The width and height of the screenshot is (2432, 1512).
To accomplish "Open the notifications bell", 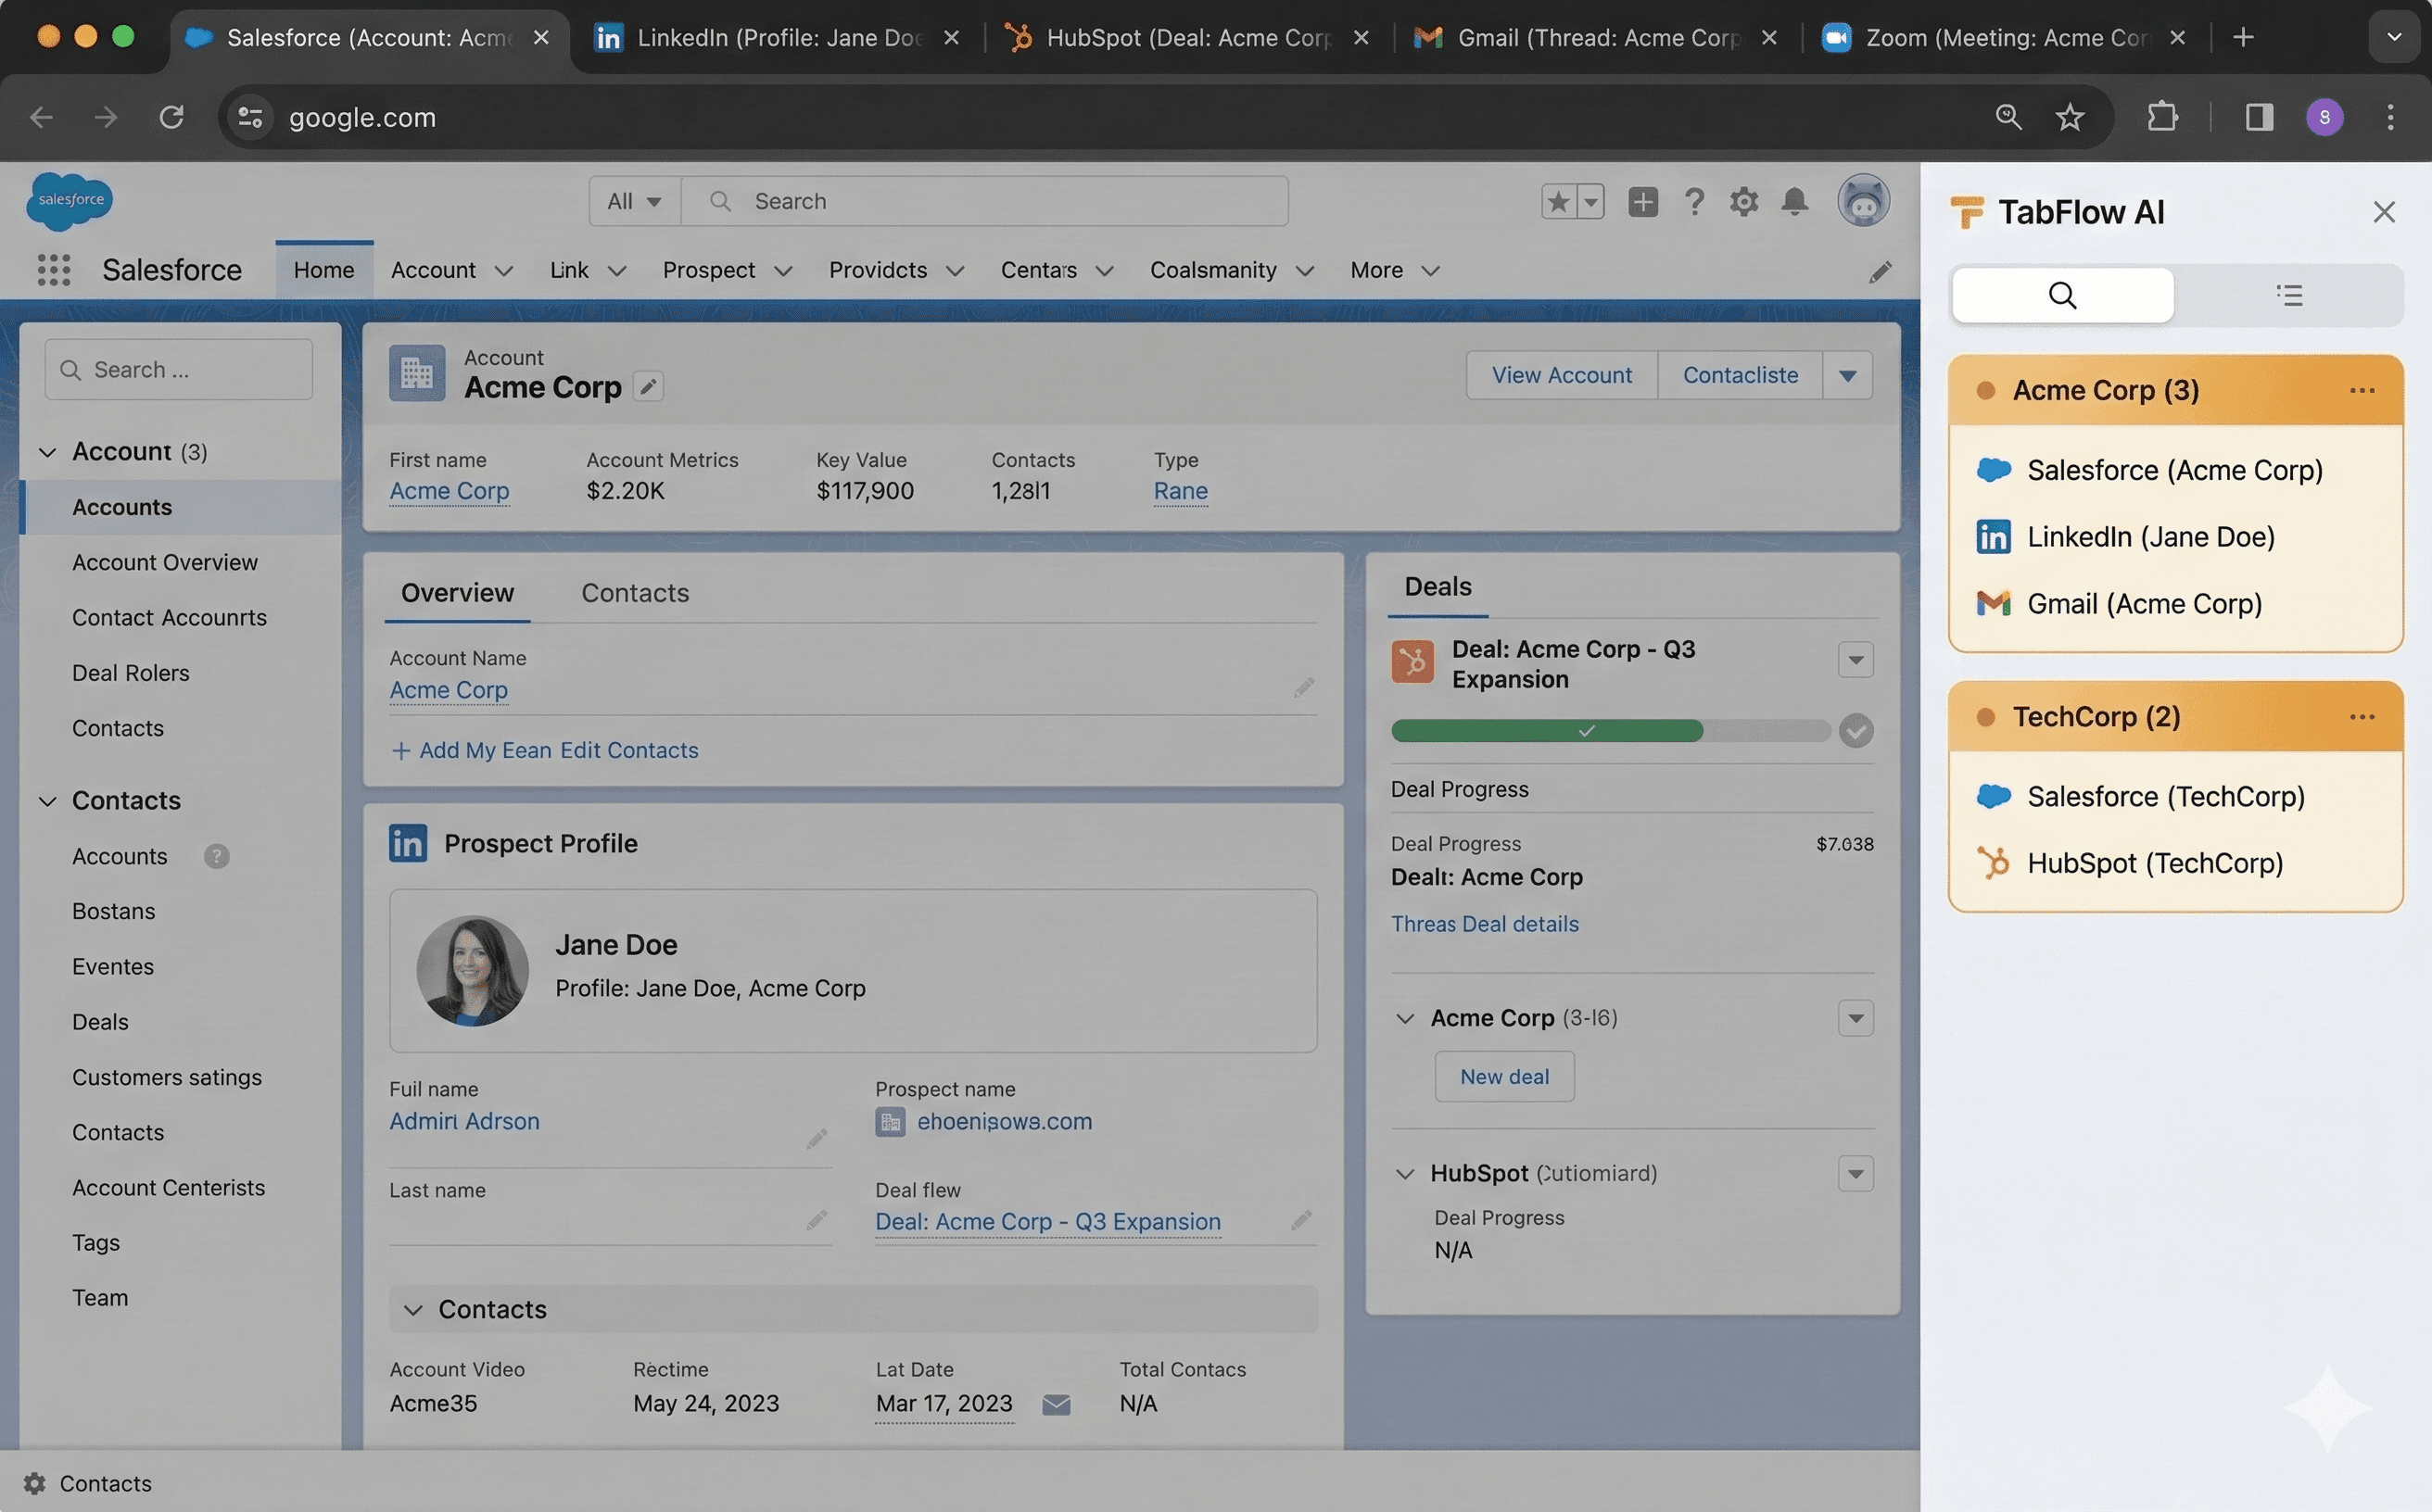I will tap(1794, 201).
